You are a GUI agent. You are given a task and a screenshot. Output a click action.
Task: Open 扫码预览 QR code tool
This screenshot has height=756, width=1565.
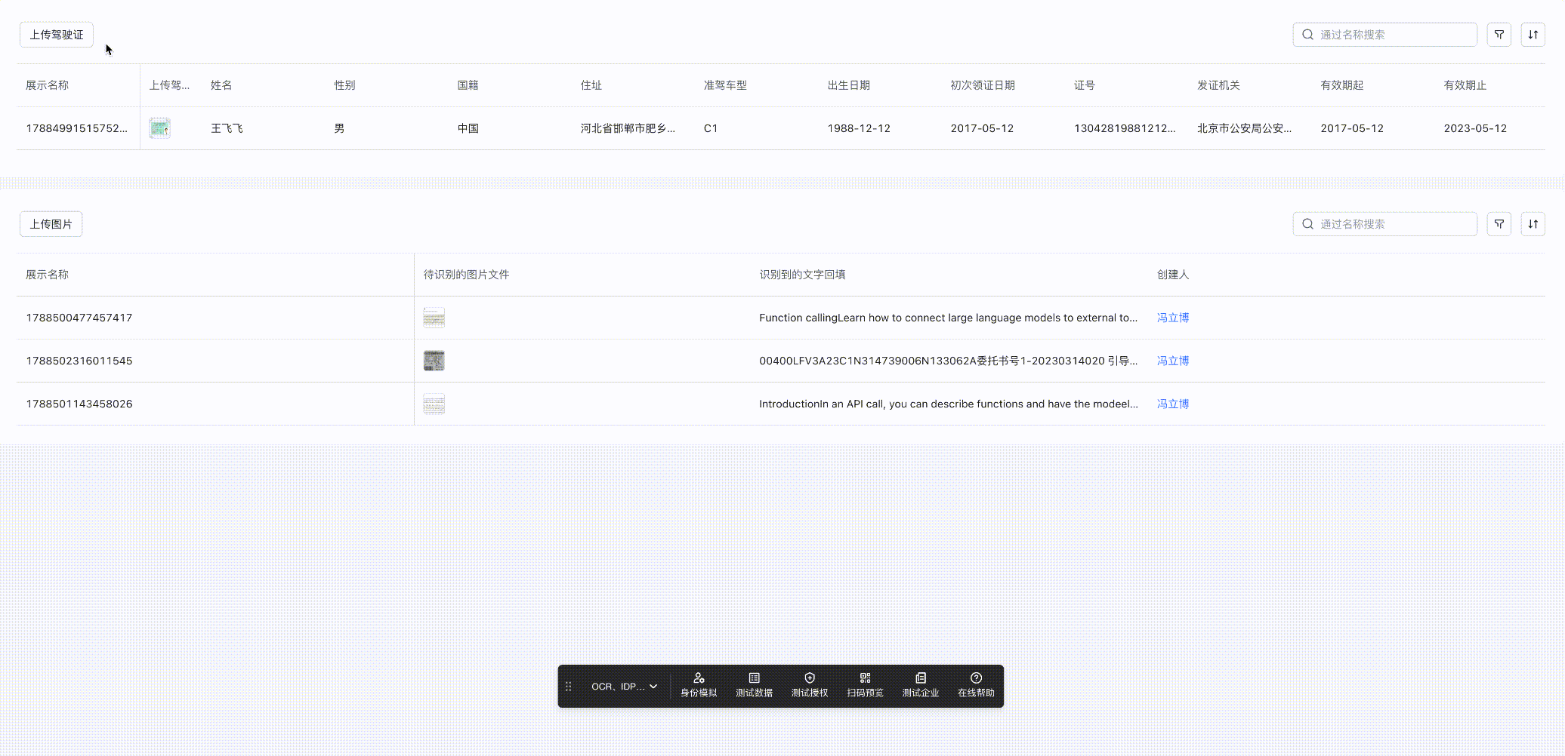[865, 685]
